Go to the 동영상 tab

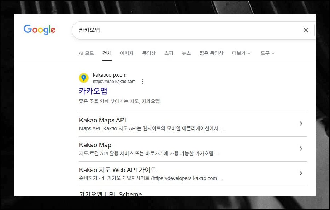(149, 53)
